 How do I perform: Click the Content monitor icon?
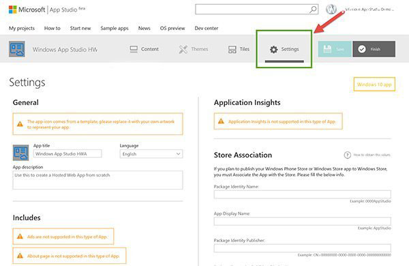pos(134,49)
